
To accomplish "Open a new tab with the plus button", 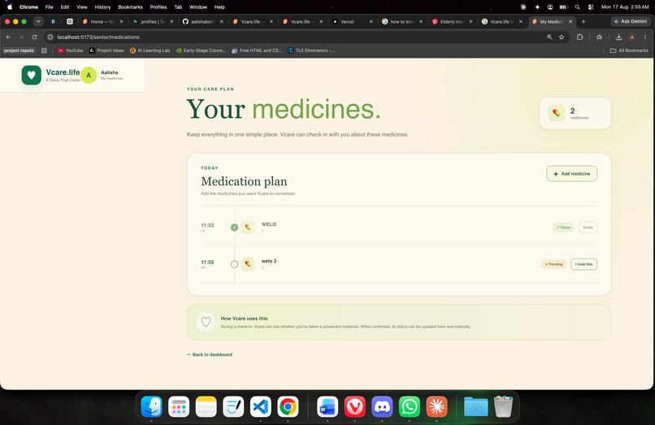I will [583, 21].
